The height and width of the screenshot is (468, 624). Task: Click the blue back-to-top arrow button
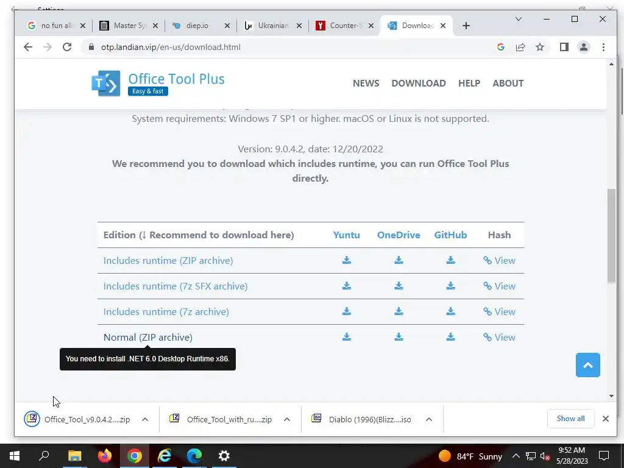(x=588, y=365)
